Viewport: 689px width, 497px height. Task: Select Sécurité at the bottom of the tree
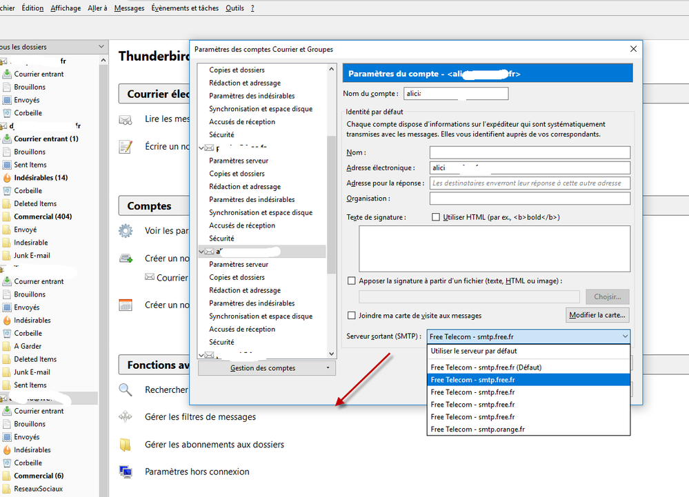coord(221,342)
